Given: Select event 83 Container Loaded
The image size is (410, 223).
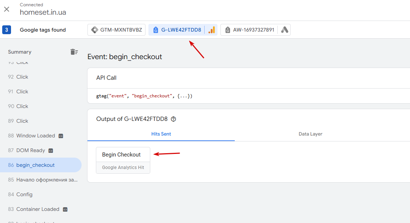Looking at the screenshot, I should 41,209.
